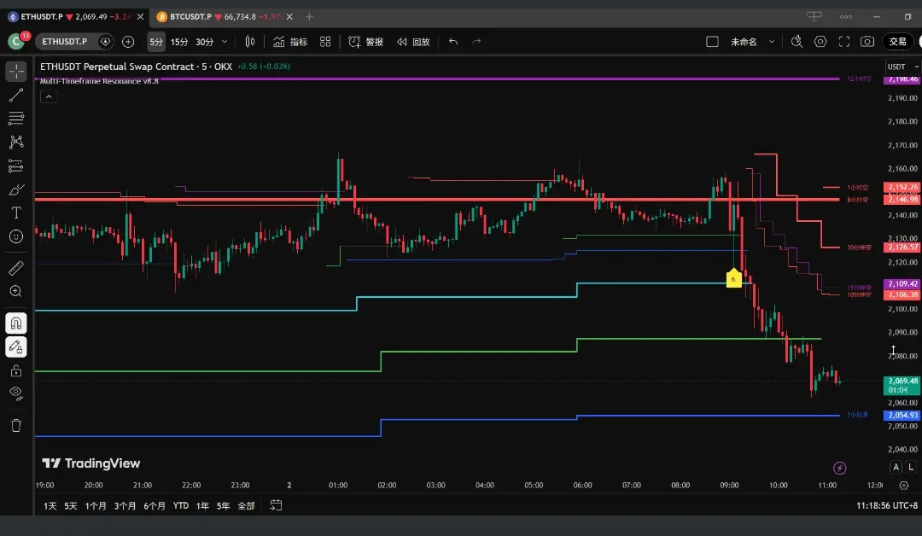Toggle auto scale A button
The width and height of the screenshot is (922, 536).
coord(896,467)
